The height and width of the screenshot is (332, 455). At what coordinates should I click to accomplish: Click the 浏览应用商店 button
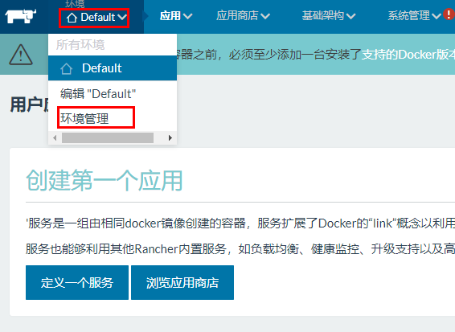click(182, 282)
